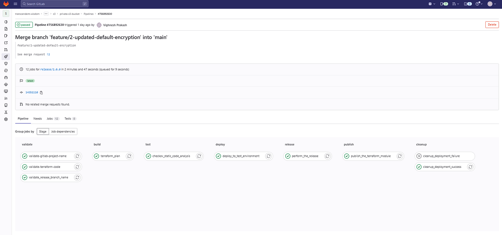Open merge request !2 link

pyautogui.click(x=48, y=54)
